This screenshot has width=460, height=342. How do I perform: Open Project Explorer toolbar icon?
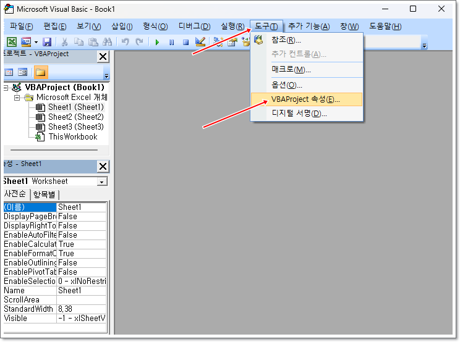[218, 42]
